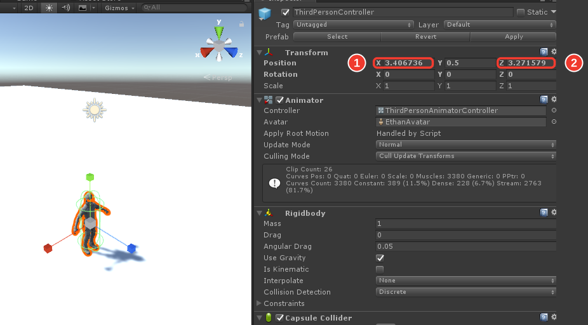Collapse the Capsule Collider foldout
Viewport: 588px width, 325px height.
point(259,317)
